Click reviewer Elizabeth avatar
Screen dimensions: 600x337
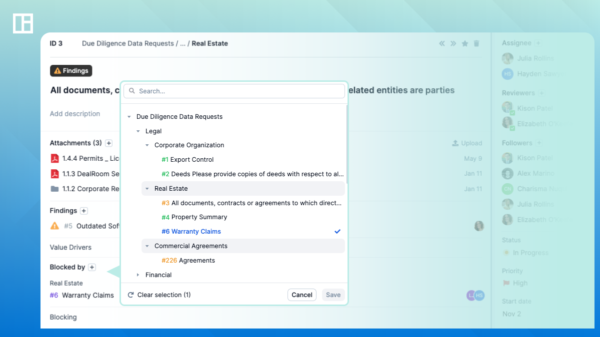507,123
